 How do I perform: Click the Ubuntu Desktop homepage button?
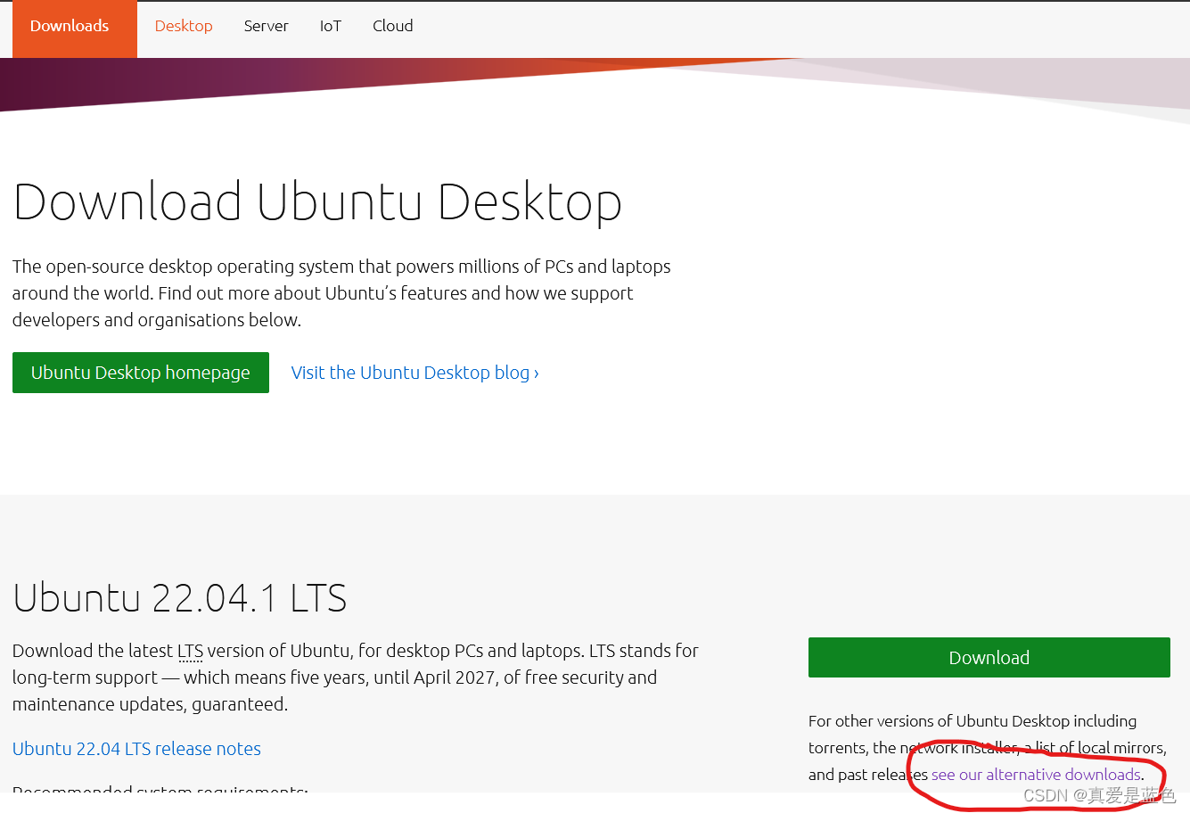pos(141,373)
